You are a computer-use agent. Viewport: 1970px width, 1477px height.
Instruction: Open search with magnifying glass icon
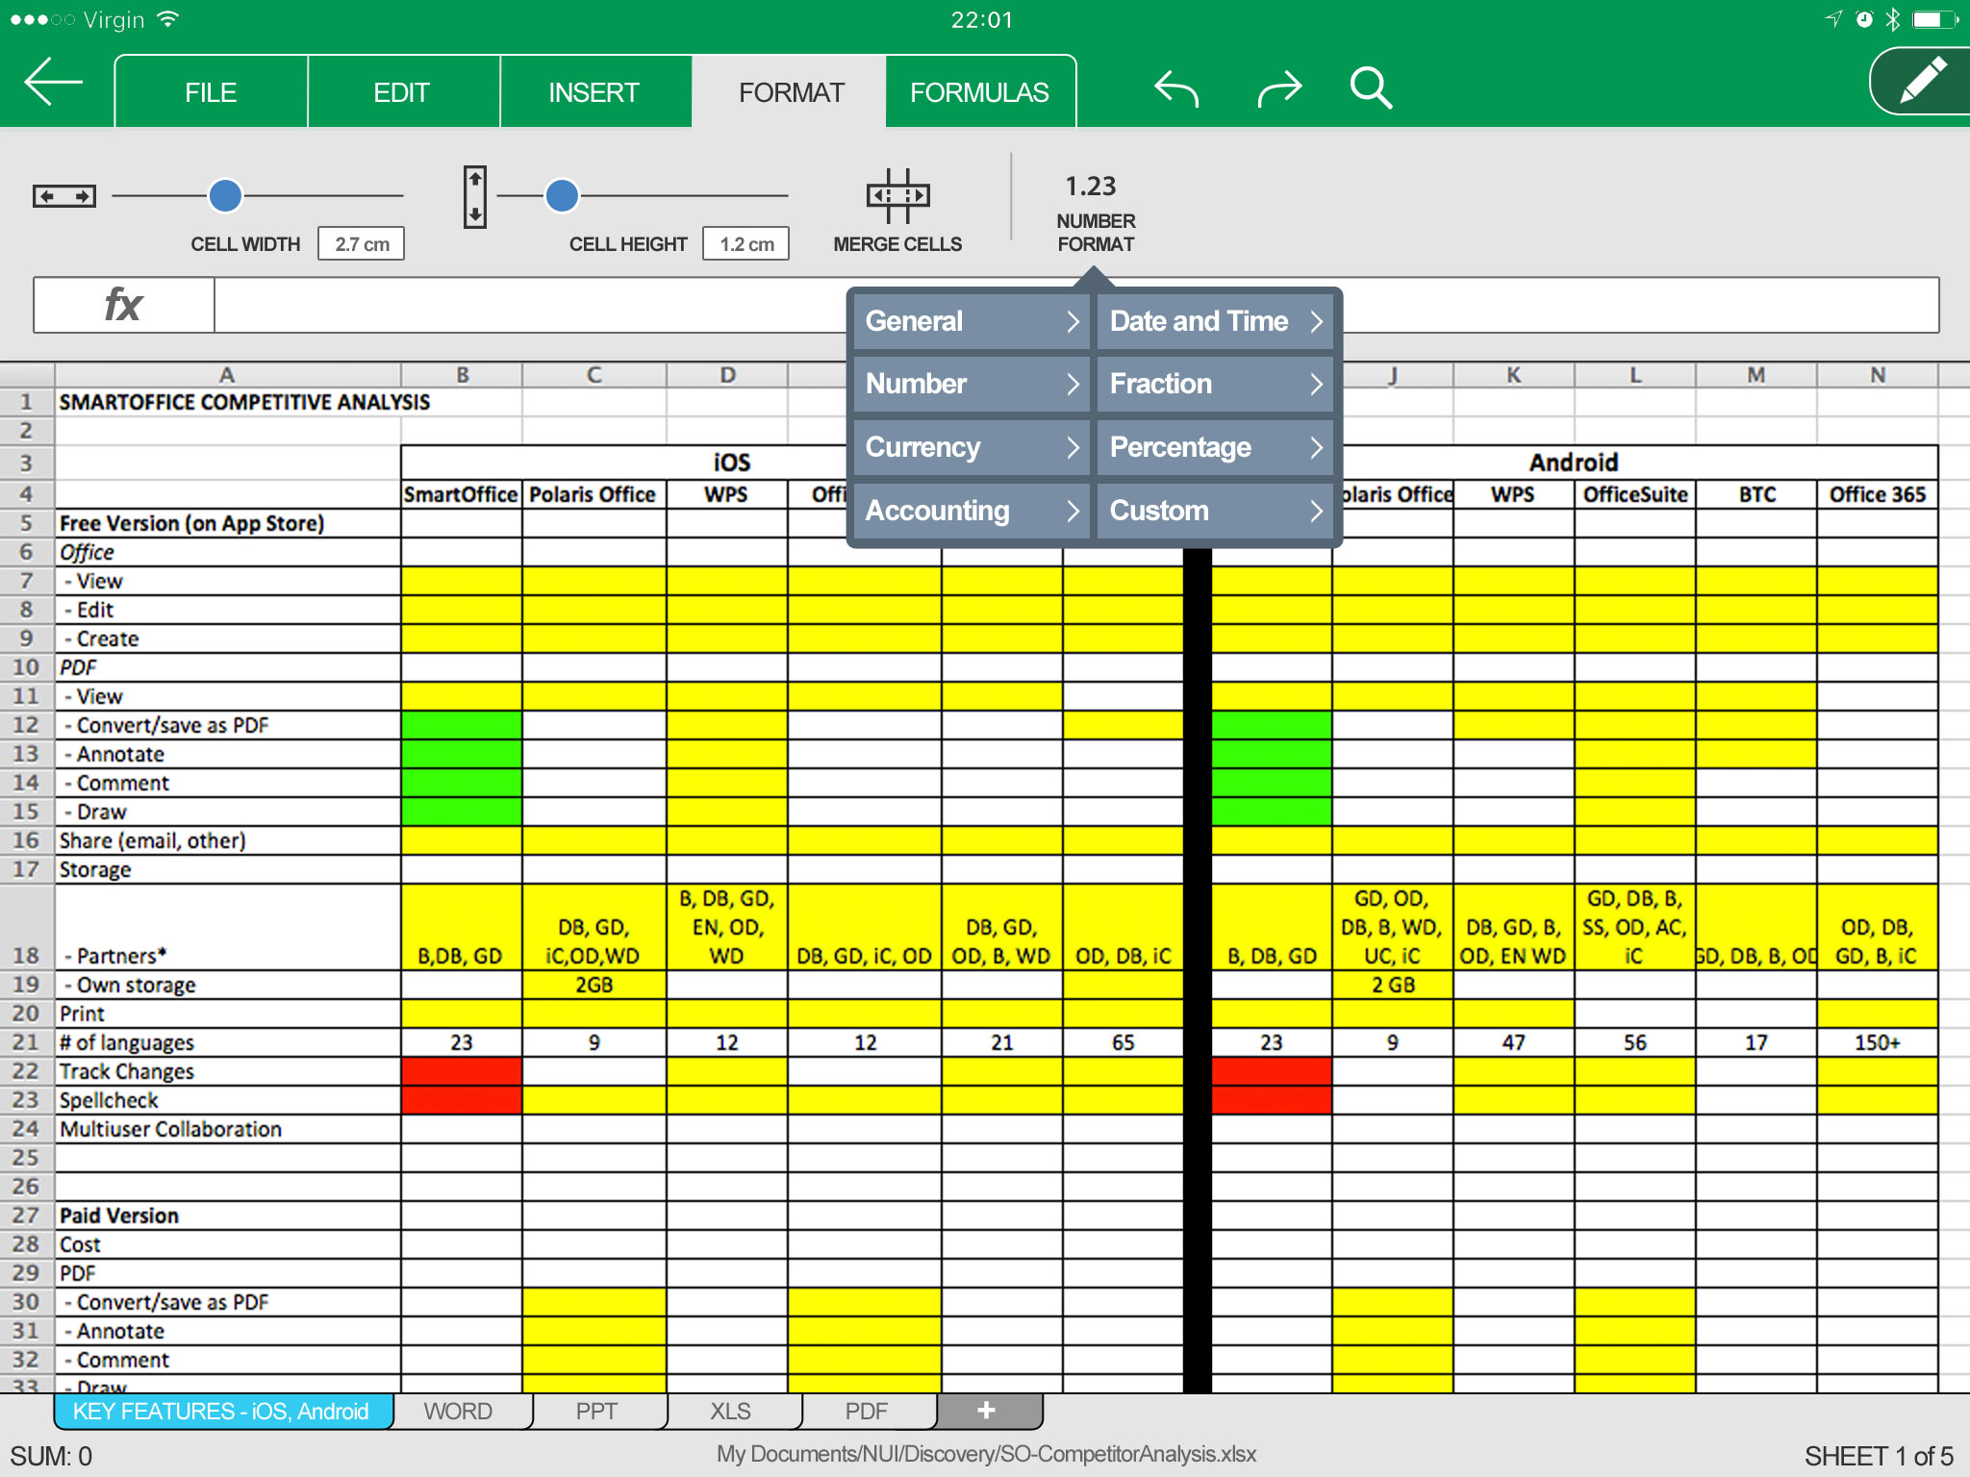1371,88
